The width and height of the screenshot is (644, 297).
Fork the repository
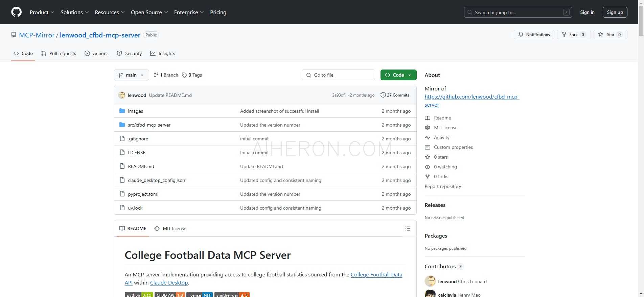[574, 34]
